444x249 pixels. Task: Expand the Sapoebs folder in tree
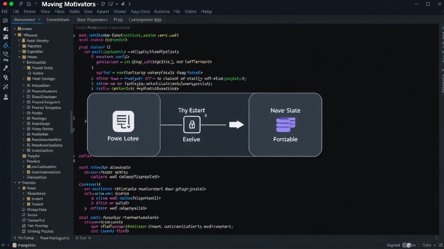point(20,52)
